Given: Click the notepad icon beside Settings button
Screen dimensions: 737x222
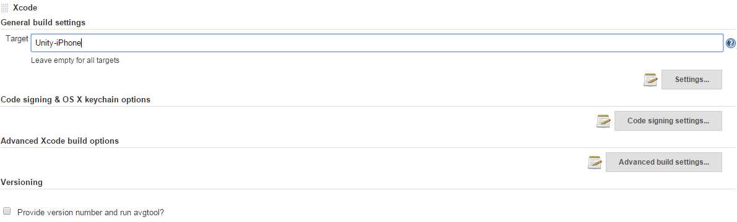Looking at the screenshot, I should point(650,80).
